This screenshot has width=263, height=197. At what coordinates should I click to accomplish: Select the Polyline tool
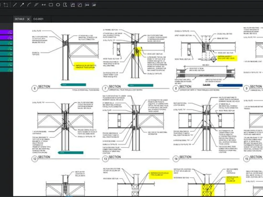[x=36, y=4]
